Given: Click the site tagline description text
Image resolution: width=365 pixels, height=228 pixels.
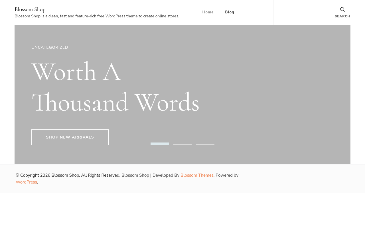Looking at the screenshot, I should pos(97,16).
